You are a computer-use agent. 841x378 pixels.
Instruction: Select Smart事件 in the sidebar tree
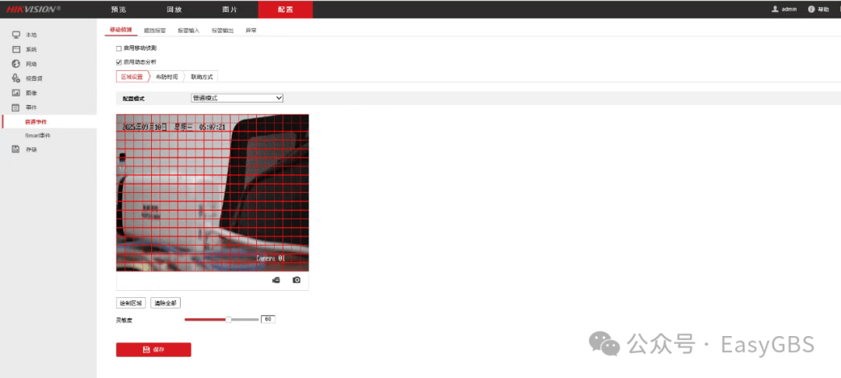[37, 135]
